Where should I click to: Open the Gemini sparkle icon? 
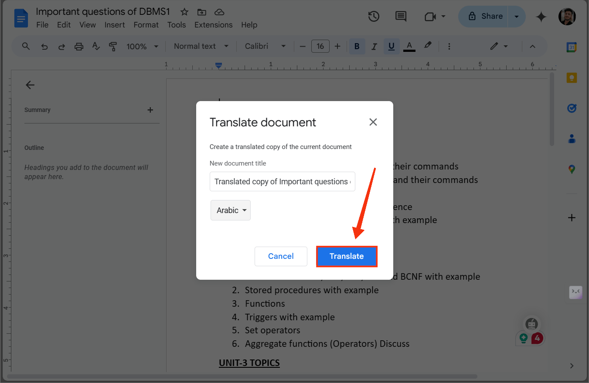[x=541, y=17]
